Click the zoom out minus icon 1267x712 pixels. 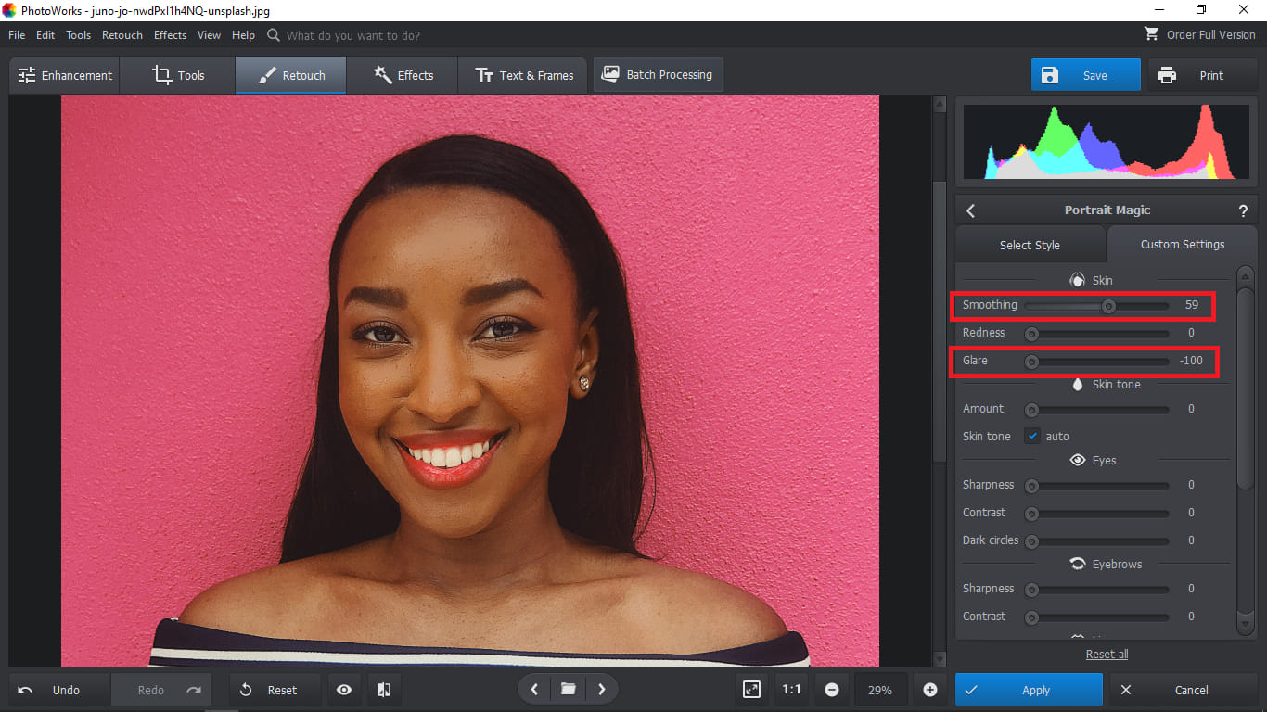click(832, 690)
